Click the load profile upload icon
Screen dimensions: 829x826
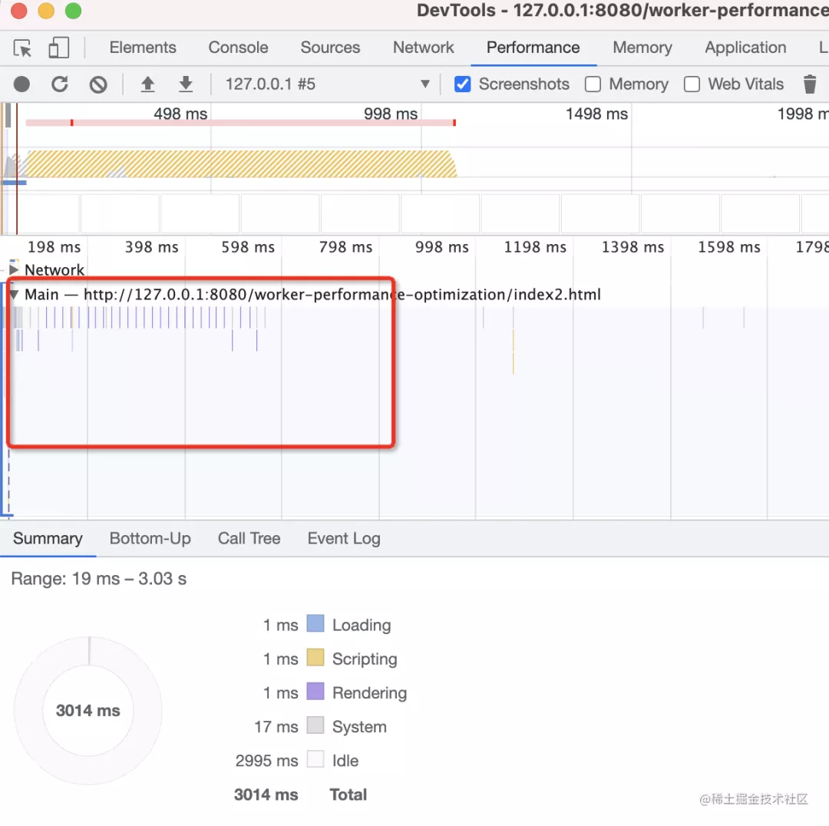pyautogui.click(x=147, y=84)
